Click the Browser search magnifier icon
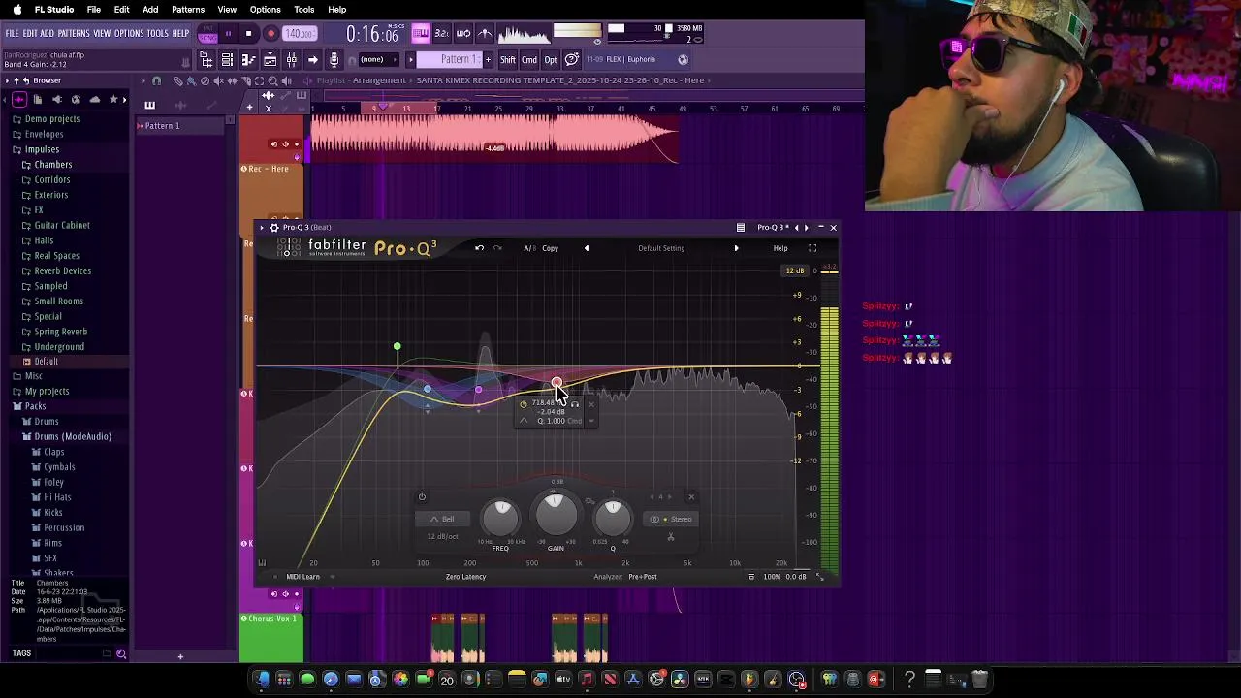Viewport: 1241px width, 698px height. (121, 654)
